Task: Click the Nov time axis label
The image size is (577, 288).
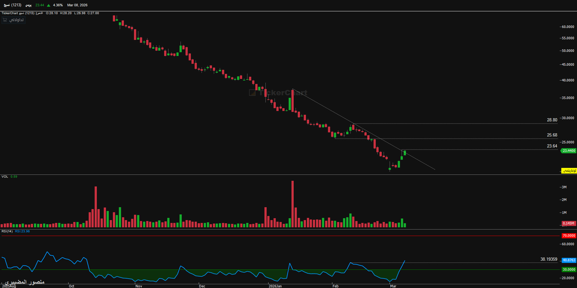Action: pos(138,286)
